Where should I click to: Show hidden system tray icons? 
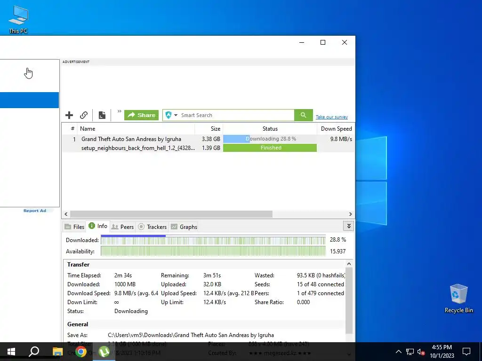pyautogui.click(x=398, y=352)
